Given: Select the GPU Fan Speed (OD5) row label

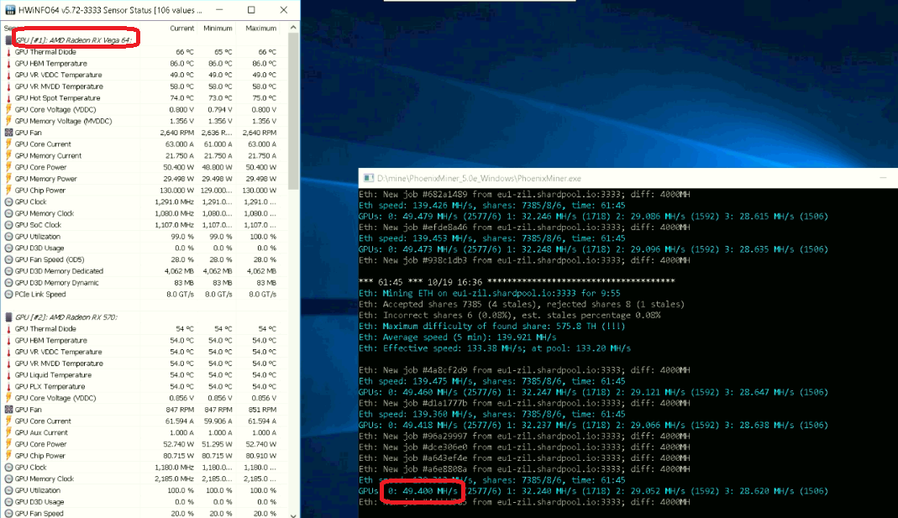Looking at the screenshot, I should click(x=50, y=259).
